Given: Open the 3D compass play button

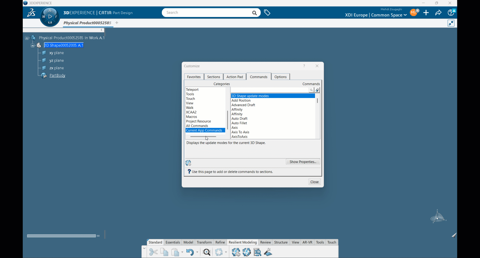Looking at the screenshot, I should (x=50, y=16).
